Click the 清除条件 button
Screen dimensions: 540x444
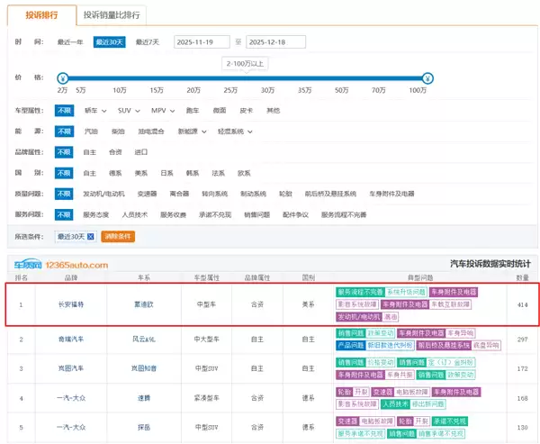tap(118, 236)
